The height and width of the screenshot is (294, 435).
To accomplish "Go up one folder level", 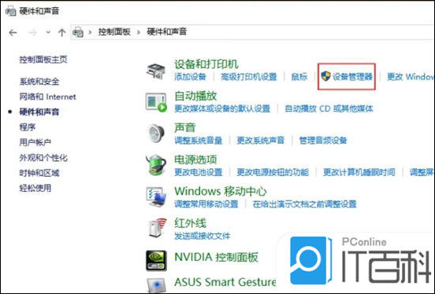I will coord(61,33).
